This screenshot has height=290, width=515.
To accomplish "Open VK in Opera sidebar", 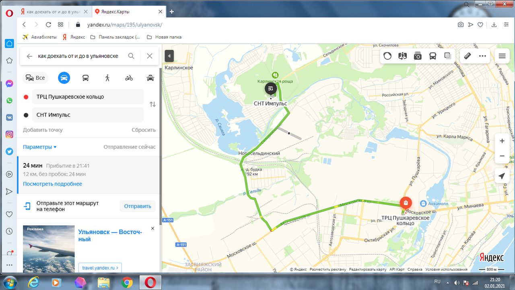I will tap(9, 118).
